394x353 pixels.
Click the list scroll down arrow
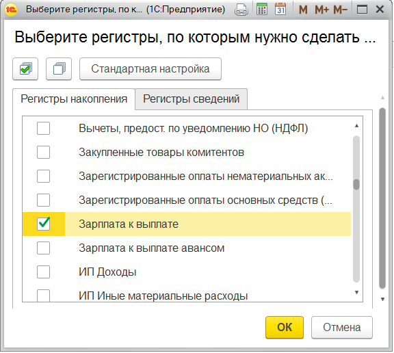(356, 292)
